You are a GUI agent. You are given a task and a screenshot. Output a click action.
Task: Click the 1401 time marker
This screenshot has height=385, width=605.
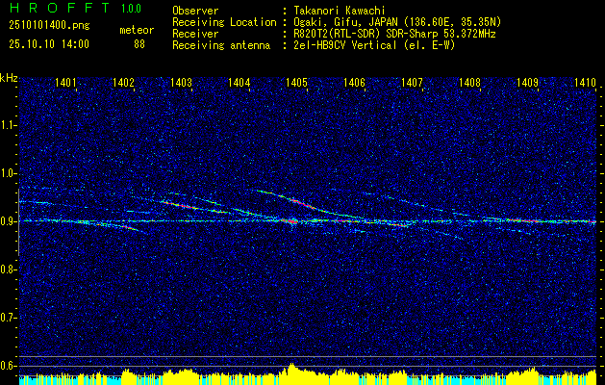coord(65,82)
